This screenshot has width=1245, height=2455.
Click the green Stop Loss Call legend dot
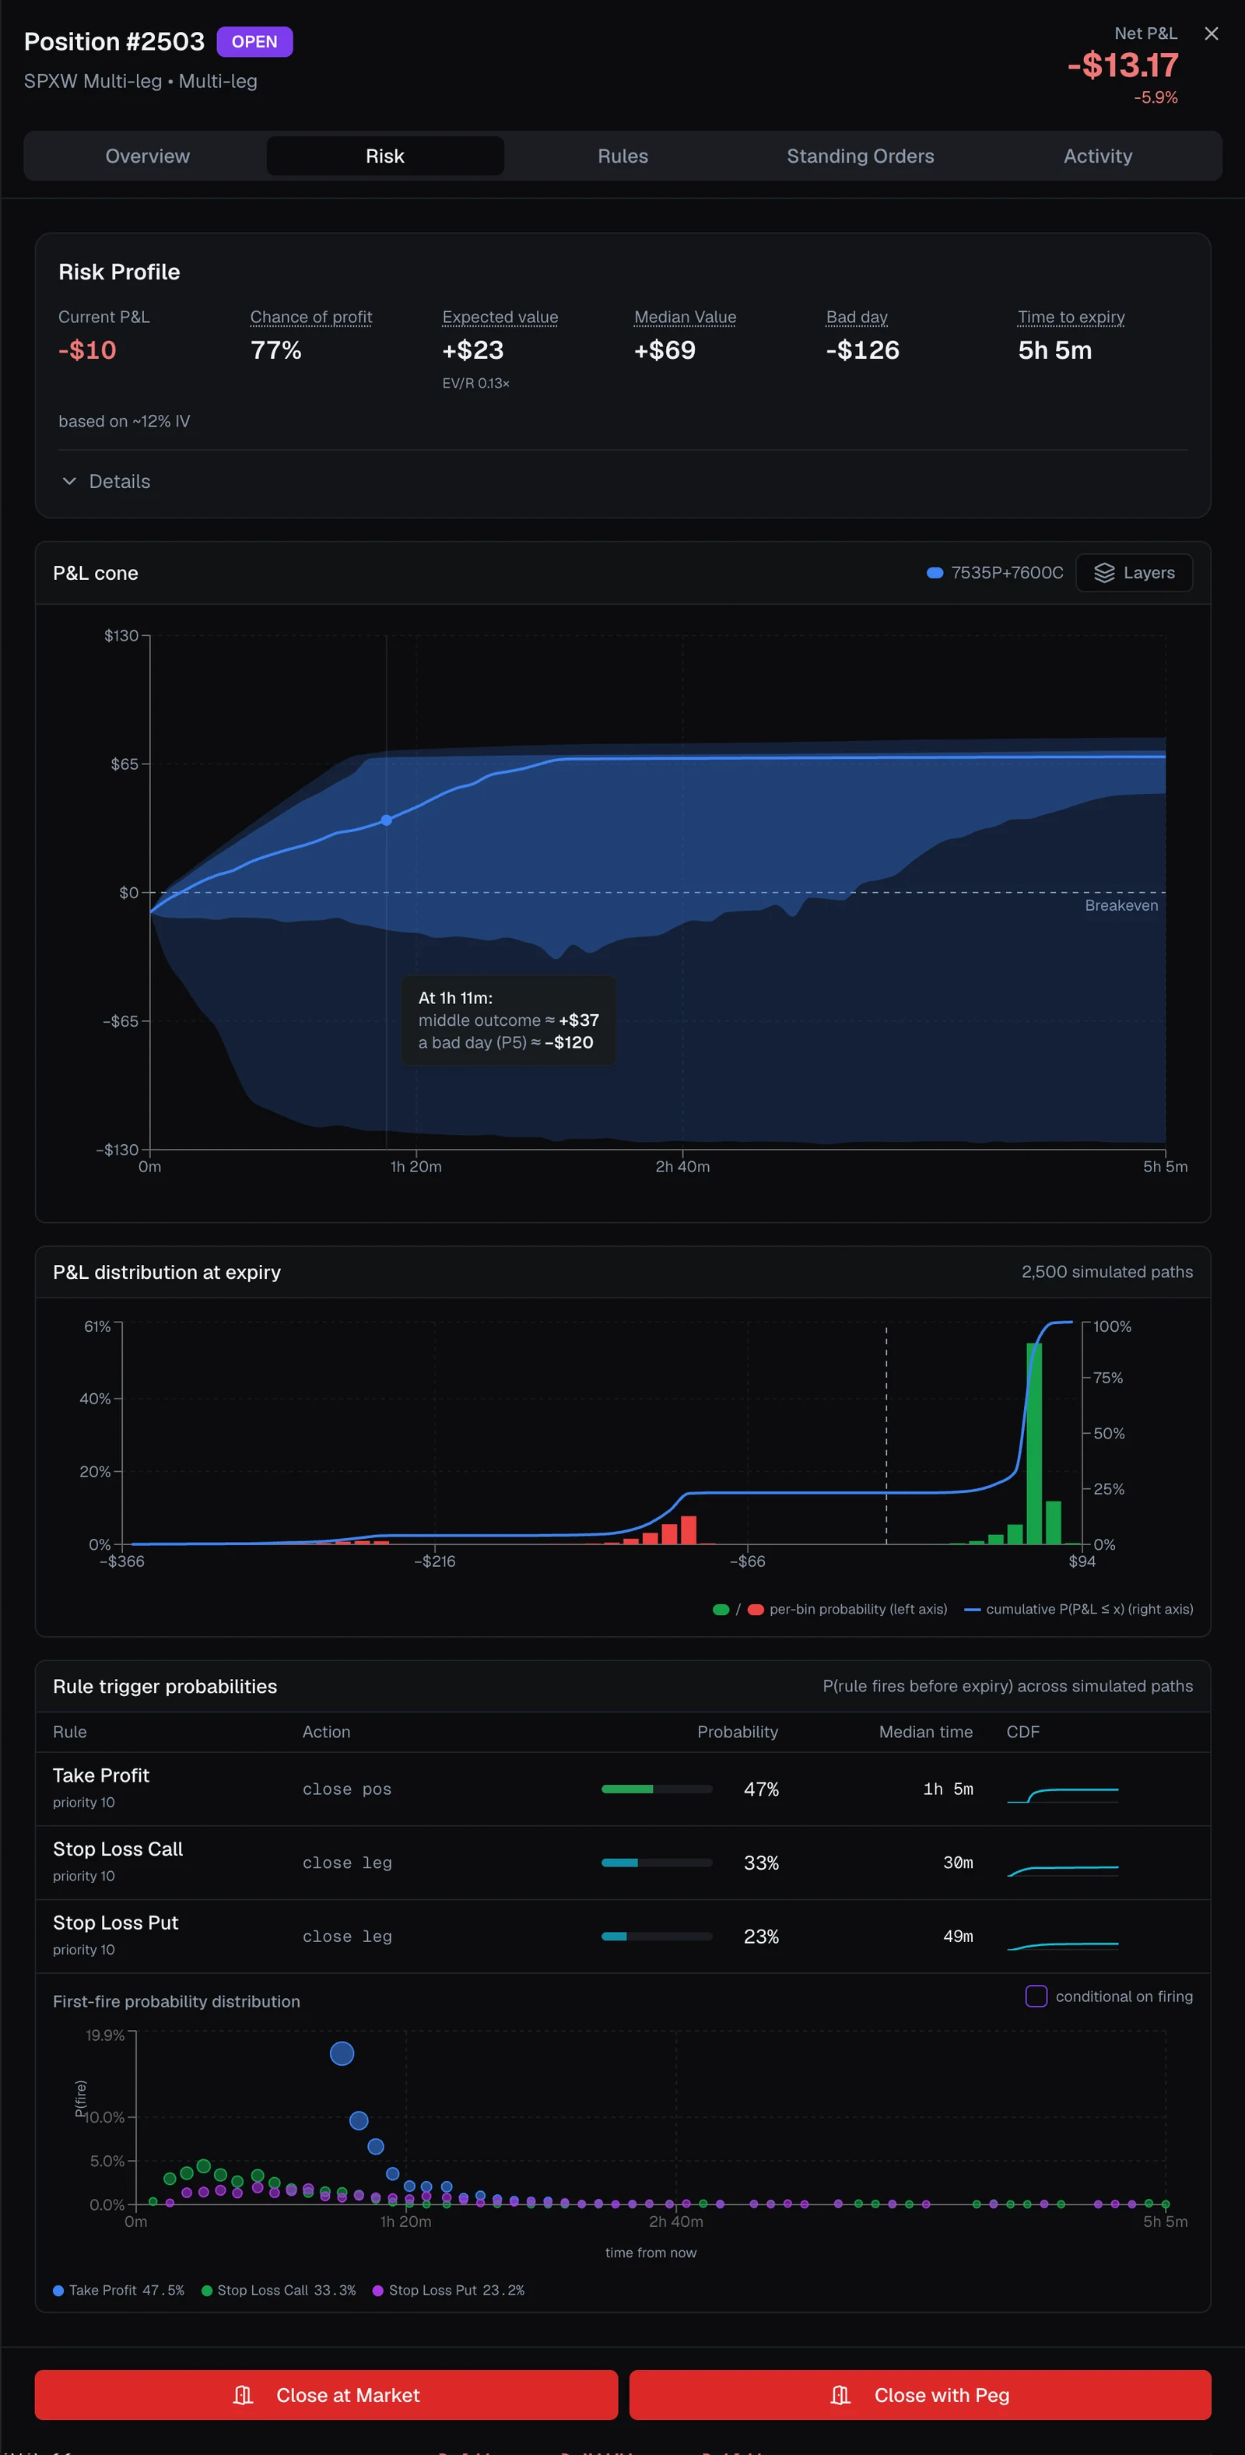click(207, 2290)
